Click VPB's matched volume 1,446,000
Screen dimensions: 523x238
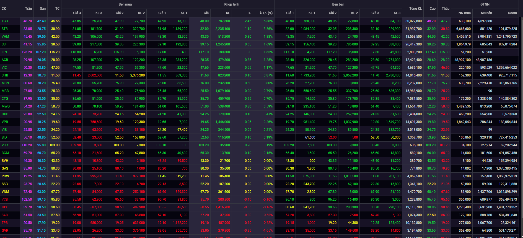(x=223, y=122)
